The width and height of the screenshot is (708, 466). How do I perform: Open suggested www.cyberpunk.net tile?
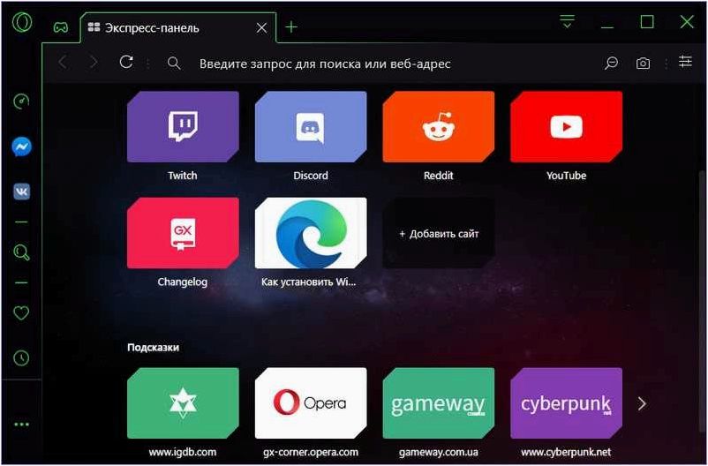tap(566, 403)
